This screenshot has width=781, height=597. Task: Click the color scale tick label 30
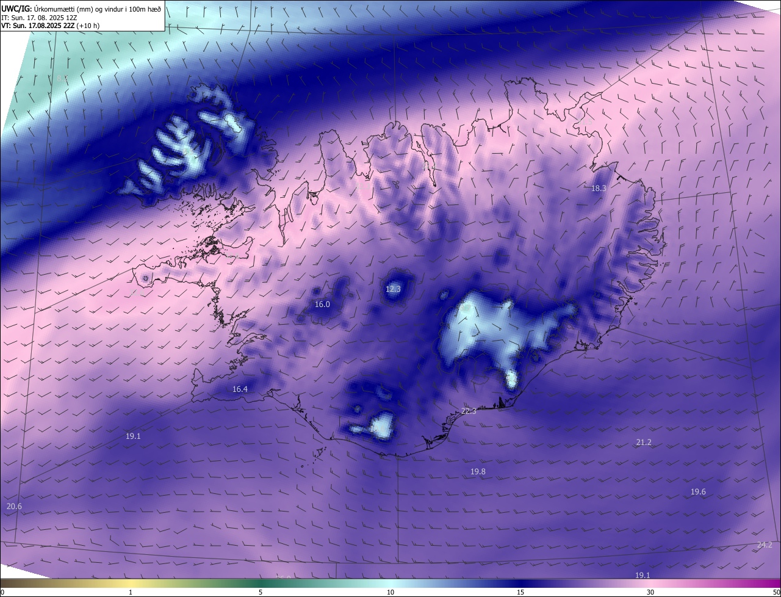[650, 592]
